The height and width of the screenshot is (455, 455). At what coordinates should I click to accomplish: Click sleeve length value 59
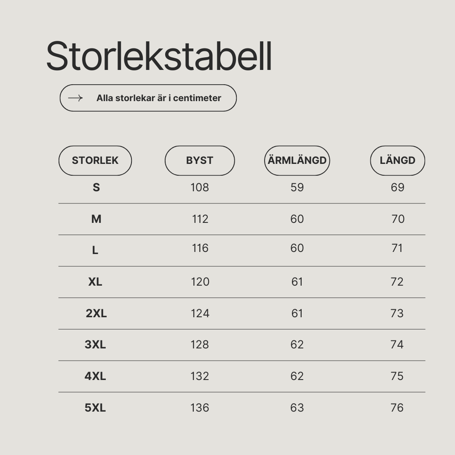click(297, 187)
